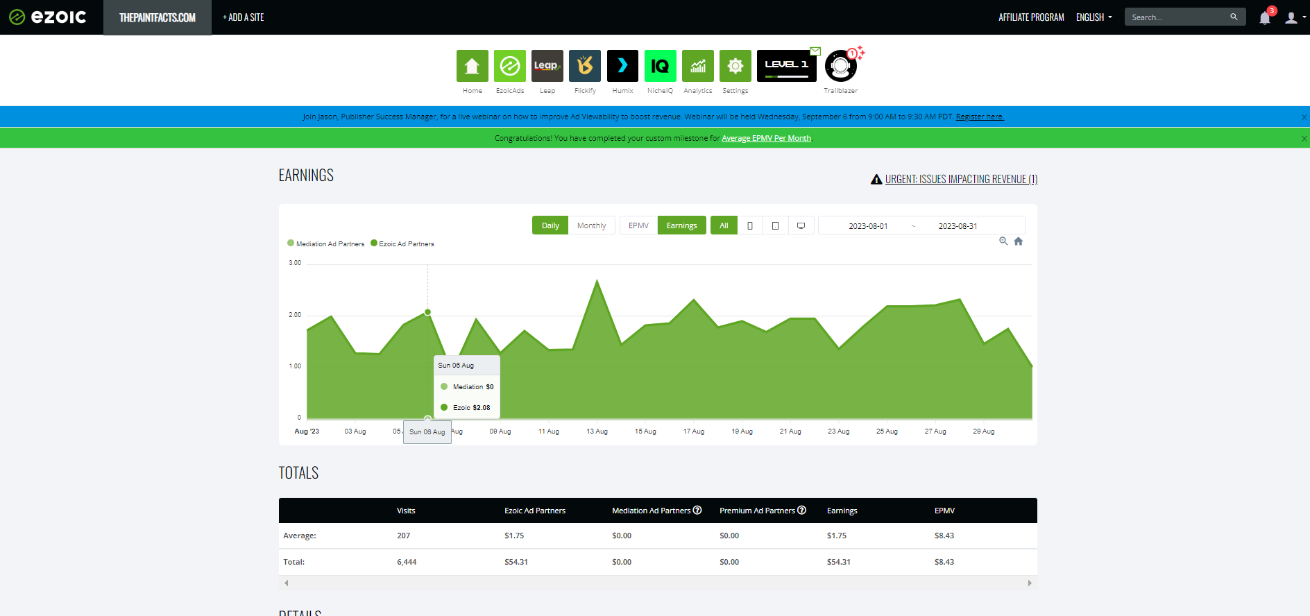
Task: Edit the start date 2023-08-01
Action: 868,226
